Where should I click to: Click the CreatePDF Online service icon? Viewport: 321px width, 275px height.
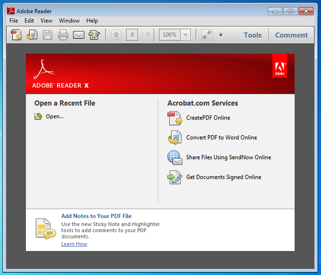[174, 118]
